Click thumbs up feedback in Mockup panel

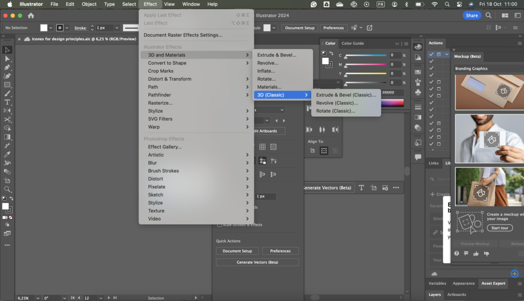pos(476,254)
